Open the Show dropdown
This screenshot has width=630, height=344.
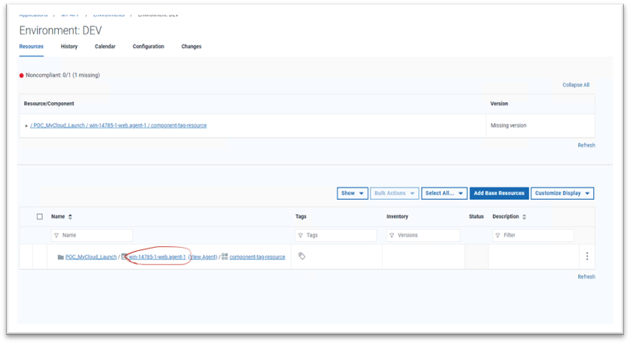pos(352,193)
